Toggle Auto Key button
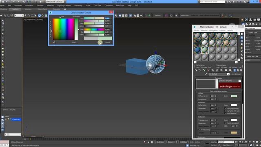Viewport: 261px width, 147px height. pyautogui.click(x=214, y=142)
